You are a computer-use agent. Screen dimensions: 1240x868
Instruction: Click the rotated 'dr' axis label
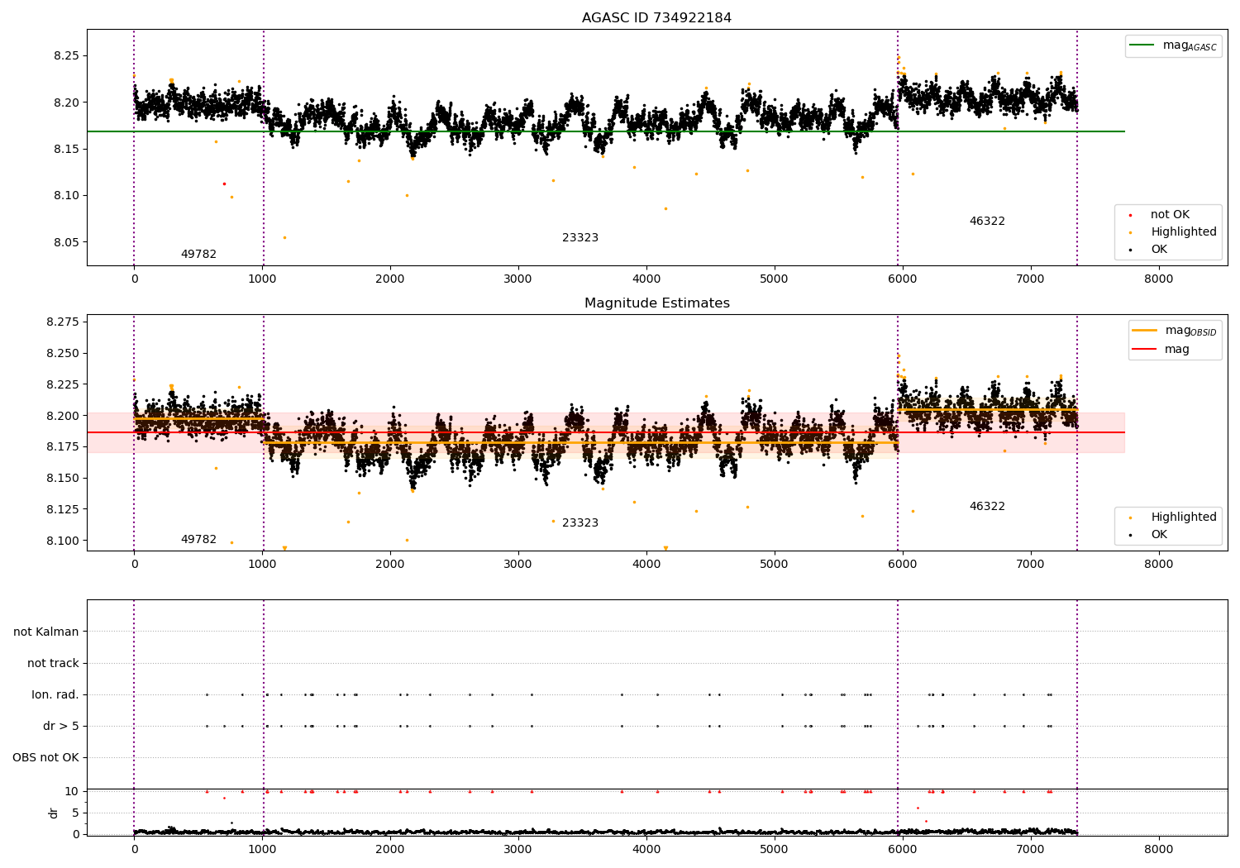click(x=54, y=813)
